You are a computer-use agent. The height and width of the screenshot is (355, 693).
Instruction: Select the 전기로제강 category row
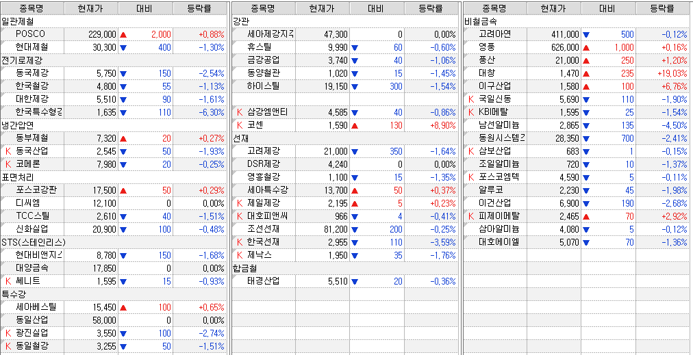[113, 60]
